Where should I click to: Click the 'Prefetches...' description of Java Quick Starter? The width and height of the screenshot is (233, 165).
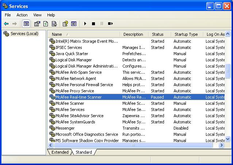[134, 54]
